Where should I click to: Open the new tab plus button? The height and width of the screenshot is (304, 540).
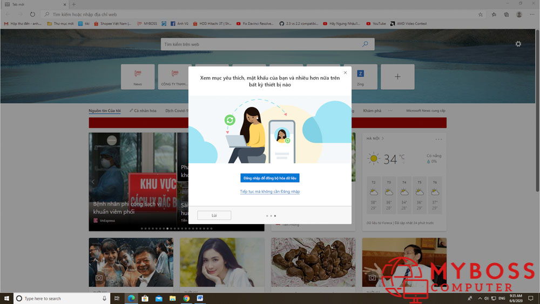coord(74,4)
